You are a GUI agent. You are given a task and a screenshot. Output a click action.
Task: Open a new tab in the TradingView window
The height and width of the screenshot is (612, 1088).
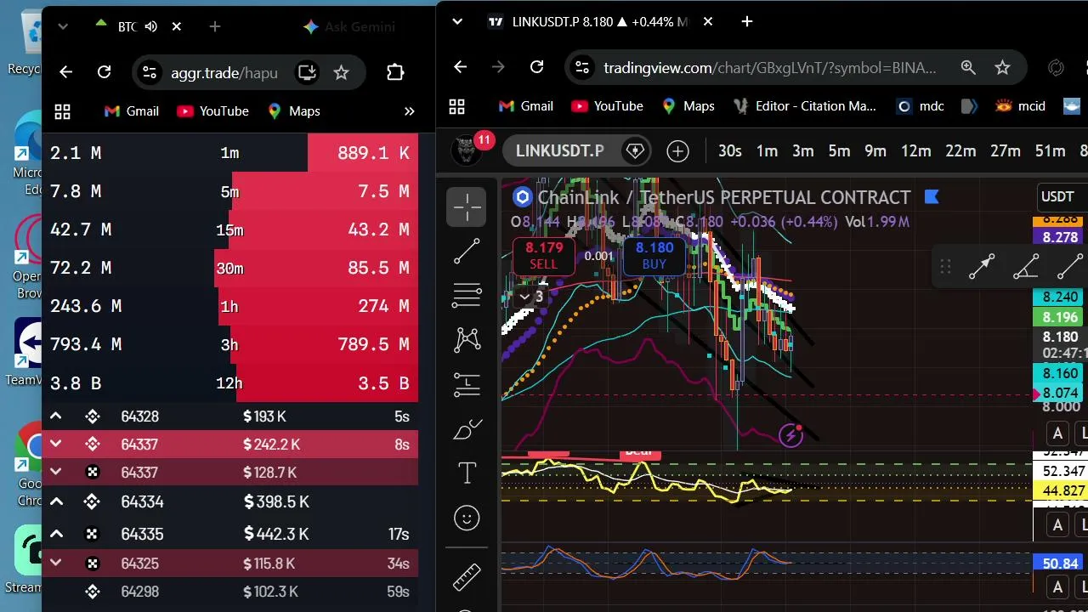pos(747,22)
